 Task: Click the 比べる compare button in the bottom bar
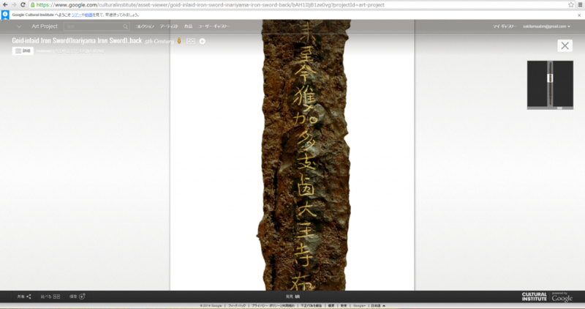[50, 297]
